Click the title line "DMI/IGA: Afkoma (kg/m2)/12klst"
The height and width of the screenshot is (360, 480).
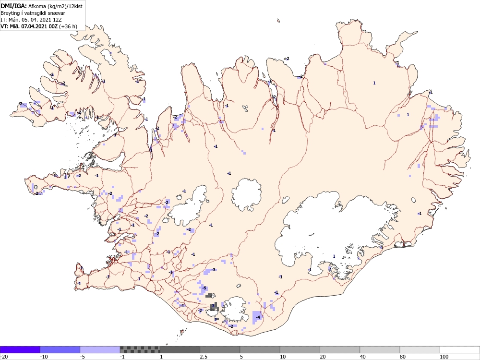coord(41,6)
